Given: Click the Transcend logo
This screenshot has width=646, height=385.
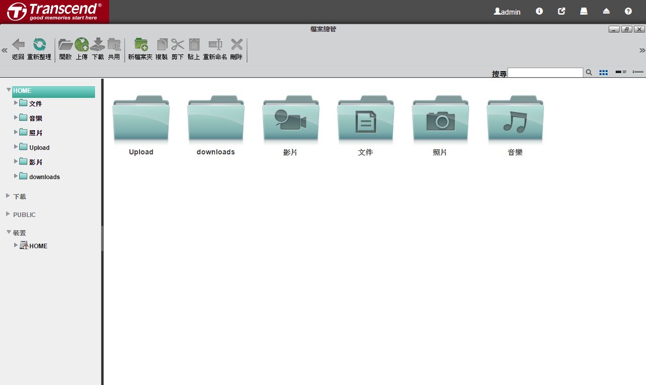Looking at the screenshot, I should pyautogui.click(x=55, y=12).
